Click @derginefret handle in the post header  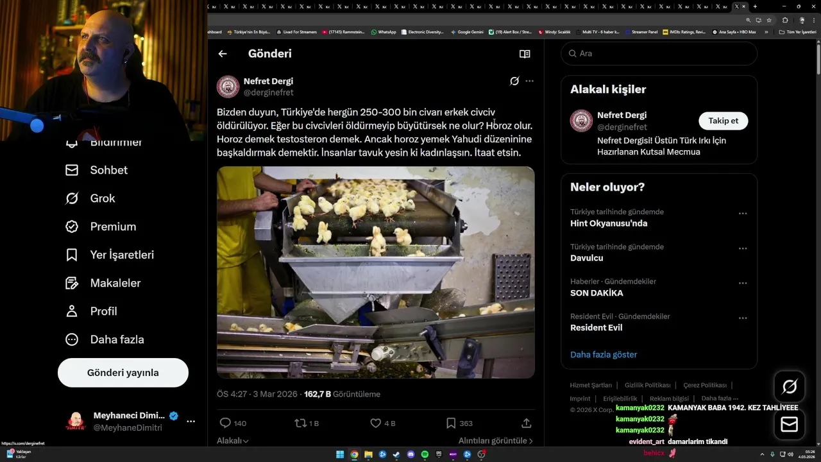point(268,92)
